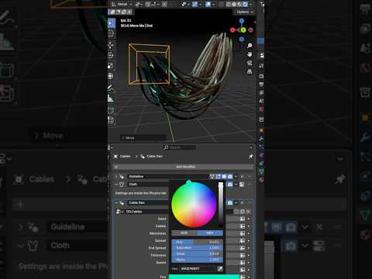Toggle the camera view icon
Image resolution: width=372 pixels, height=279 pixels.
[x=250, y=63]
